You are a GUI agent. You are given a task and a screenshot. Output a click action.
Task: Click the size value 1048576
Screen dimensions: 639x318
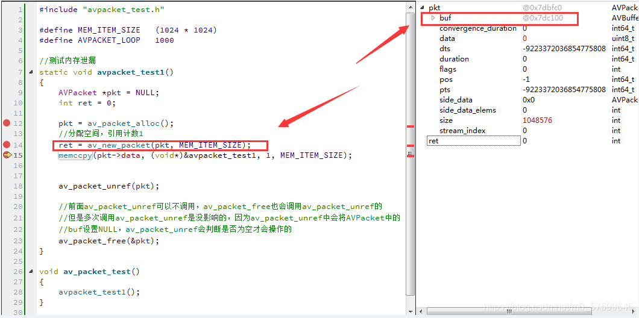tap(537, 120)
